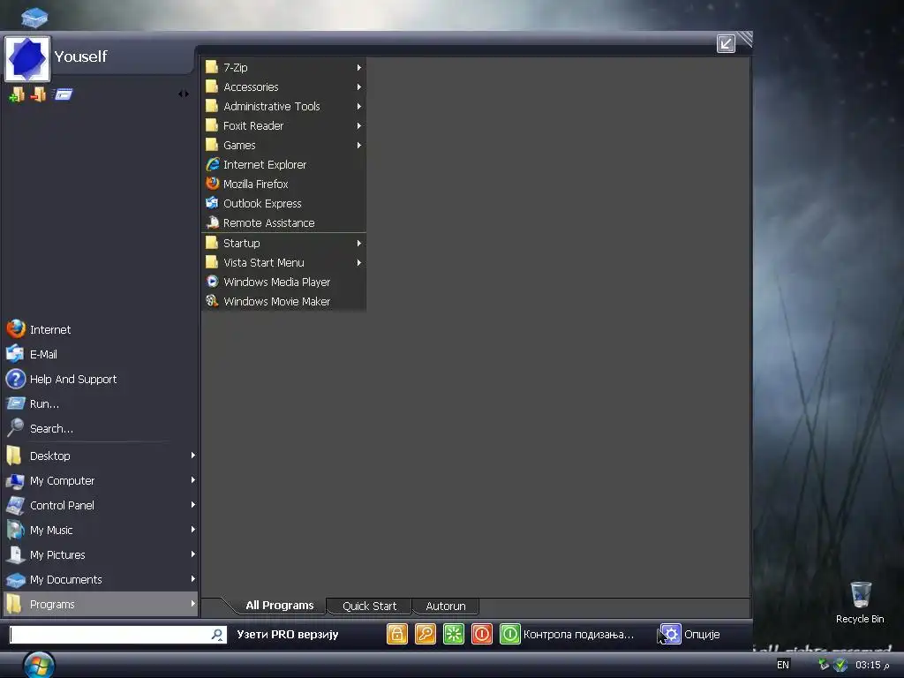The height and width of the screenshot is (678, 904).
Task: Click the Start orb button on the taskbar
Action: point(39,665)
